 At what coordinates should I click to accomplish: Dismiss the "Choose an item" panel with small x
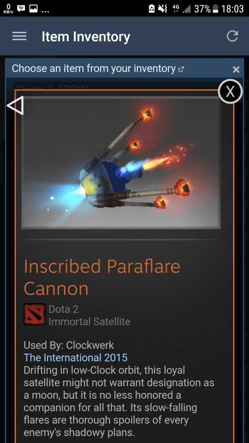pyautogui.click(x=236, y=70)
